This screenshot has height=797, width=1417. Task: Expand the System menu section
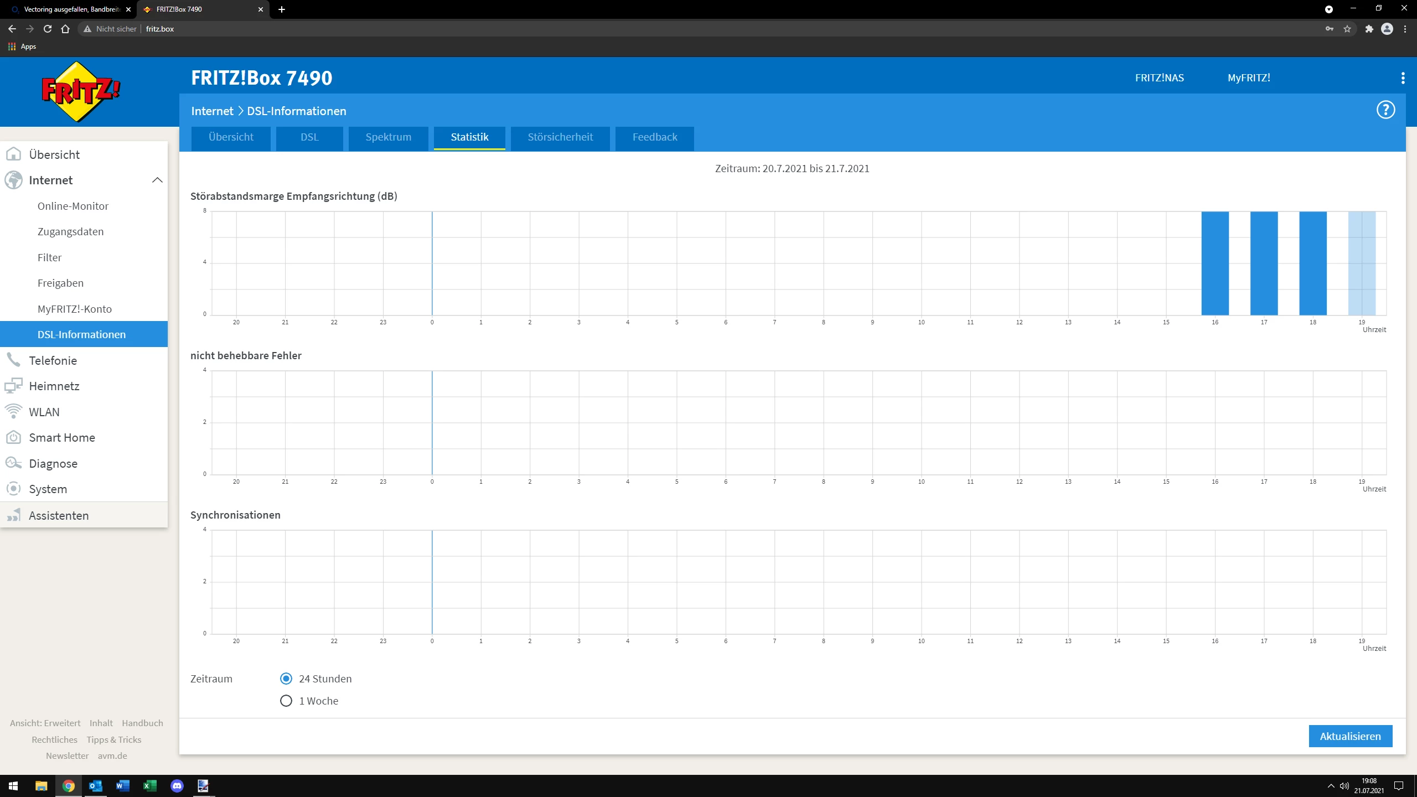pos(48,489)
